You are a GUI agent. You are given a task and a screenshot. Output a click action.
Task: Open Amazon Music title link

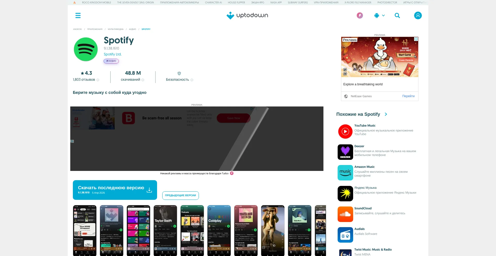[364, 167]
